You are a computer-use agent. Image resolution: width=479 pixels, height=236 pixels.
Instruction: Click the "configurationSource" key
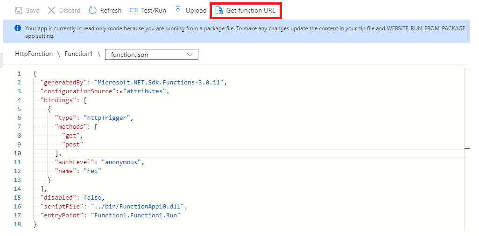coord(79,91)
